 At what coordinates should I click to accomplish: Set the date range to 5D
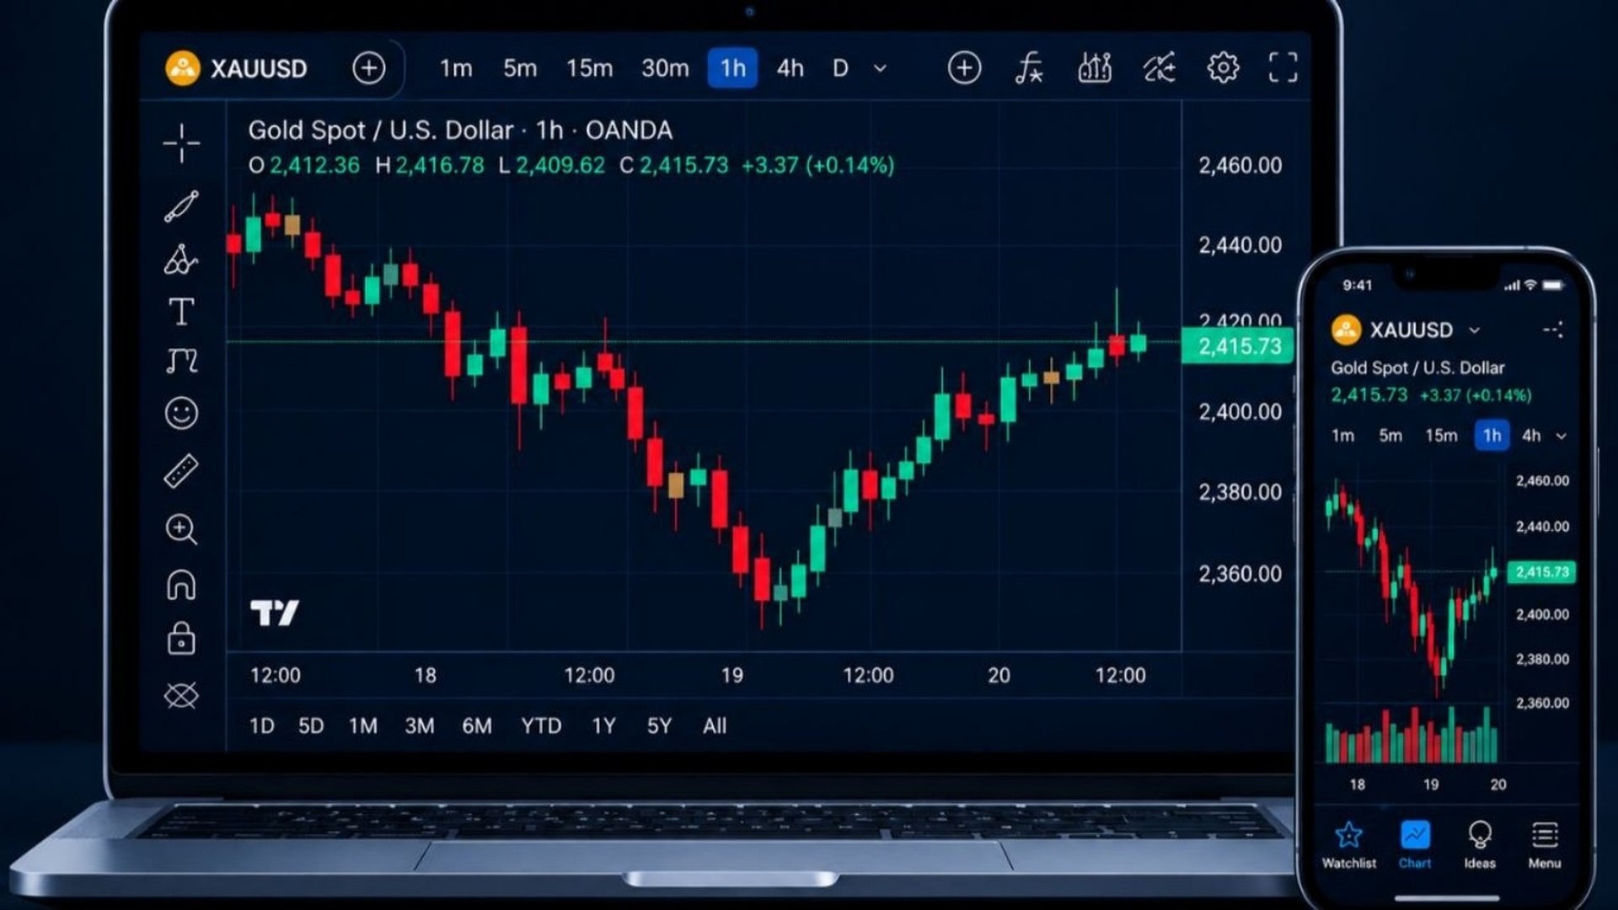[311, 725]
